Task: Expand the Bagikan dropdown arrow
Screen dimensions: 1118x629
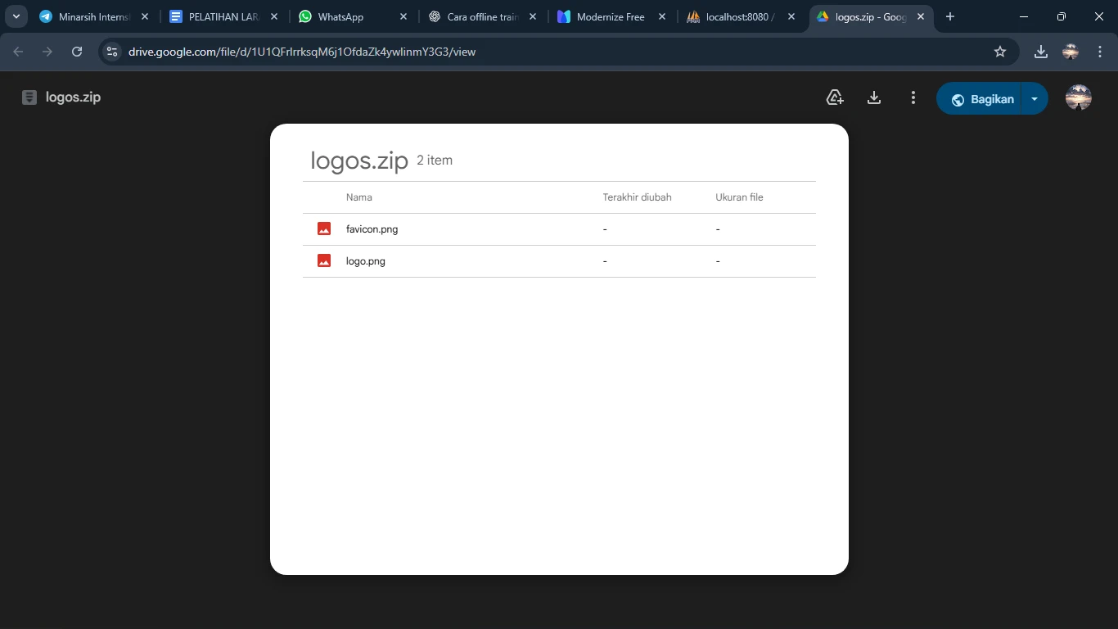Action: (x=1035, y=99)
